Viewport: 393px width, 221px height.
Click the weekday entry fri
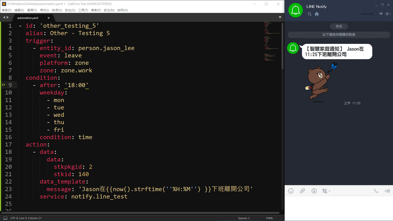(x=59, y=130)
